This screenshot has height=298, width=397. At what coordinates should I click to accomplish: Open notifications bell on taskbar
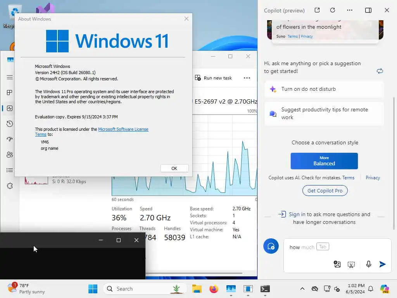tap(371, 289)
